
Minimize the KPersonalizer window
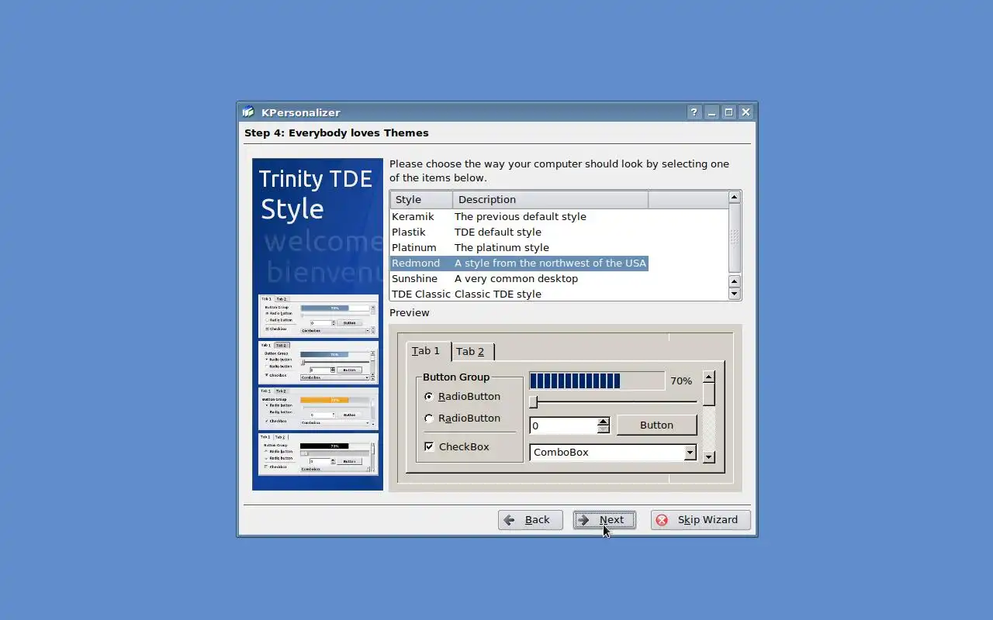(711, 112)
